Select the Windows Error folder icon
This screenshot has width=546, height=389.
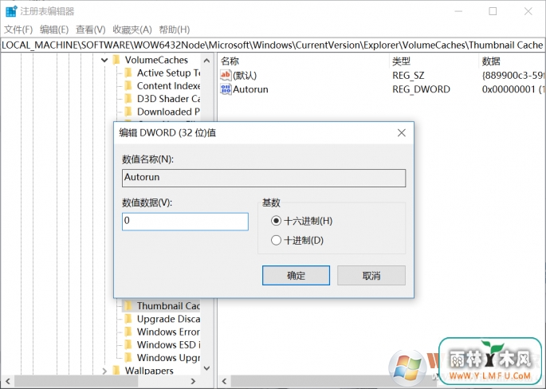(128, 332)
